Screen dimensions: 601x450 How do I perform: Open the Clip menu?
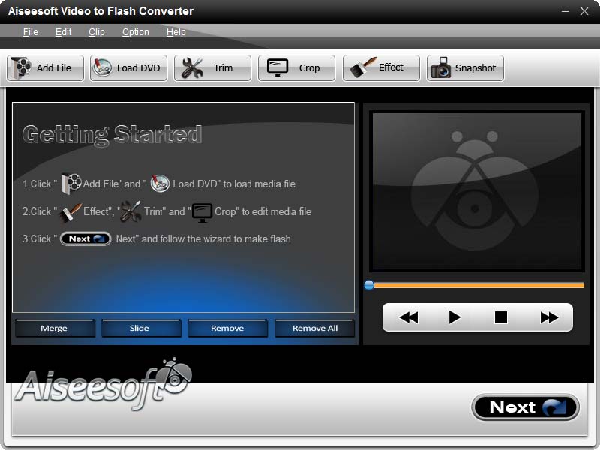96,32
